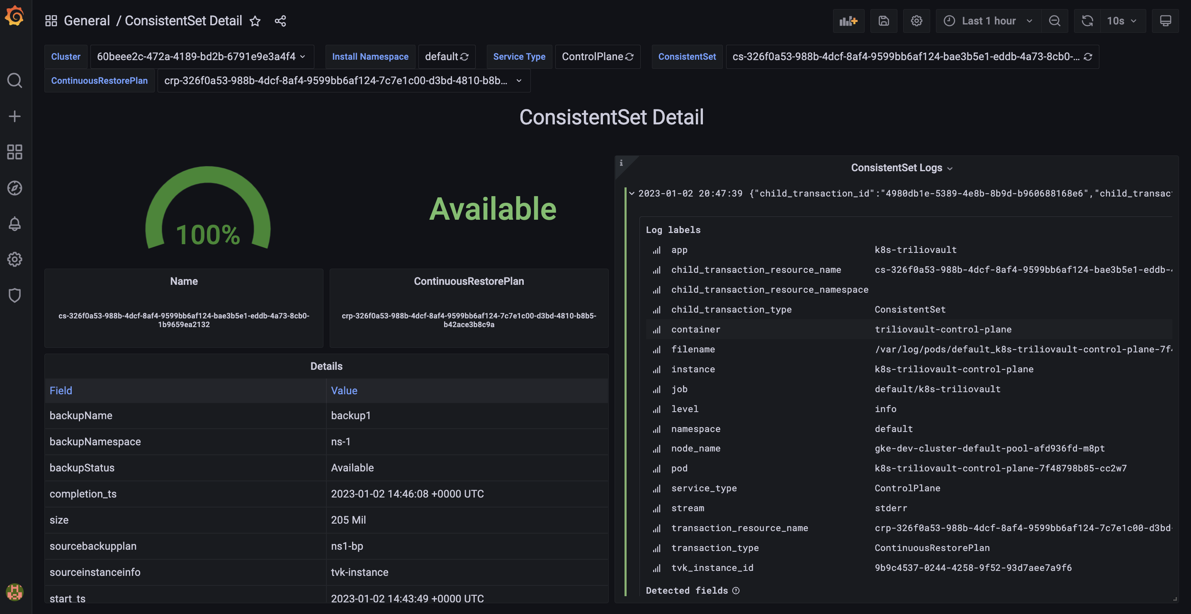
Task: Show ad-hoc statistics for pod label
Action: [656, 469]
